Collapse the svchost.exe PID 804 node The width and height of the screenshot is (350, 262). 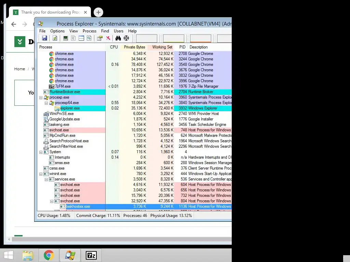52,201
